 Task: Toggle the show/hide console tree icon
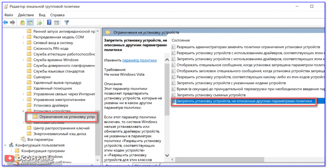click(30, 22)
